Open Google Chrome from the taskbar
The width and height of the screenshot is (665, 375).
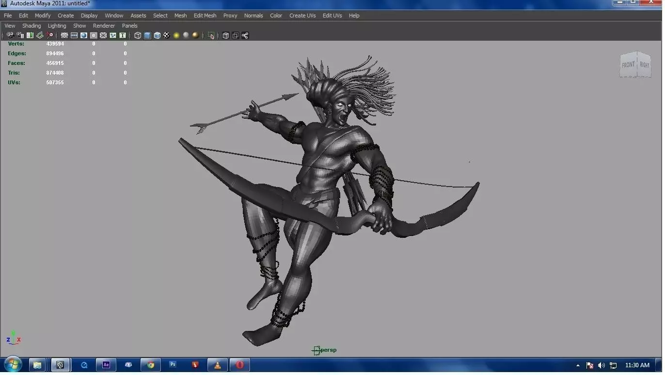click(151, 365)
